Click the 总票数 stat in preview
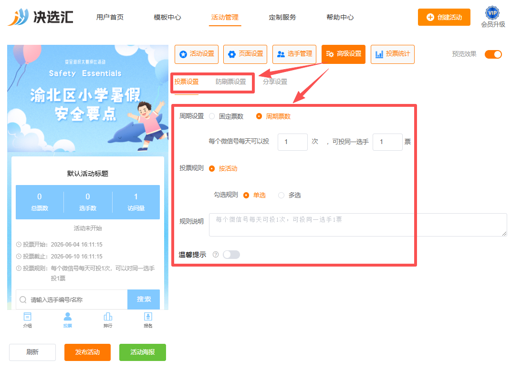 pyautogui.click(x=40, y=202)
